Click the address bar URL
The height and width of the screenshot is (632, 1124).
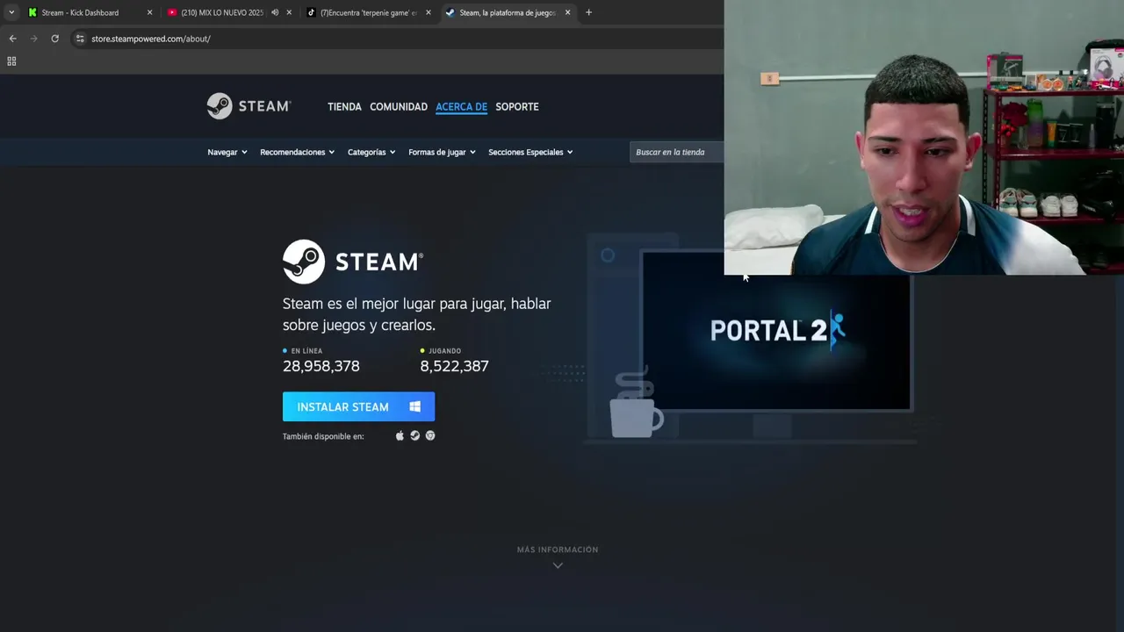(x=151, y=39)
